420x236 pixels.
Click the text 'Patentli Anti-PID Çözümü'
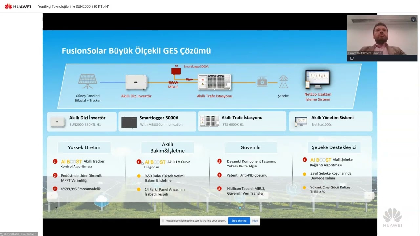[247, 175]
